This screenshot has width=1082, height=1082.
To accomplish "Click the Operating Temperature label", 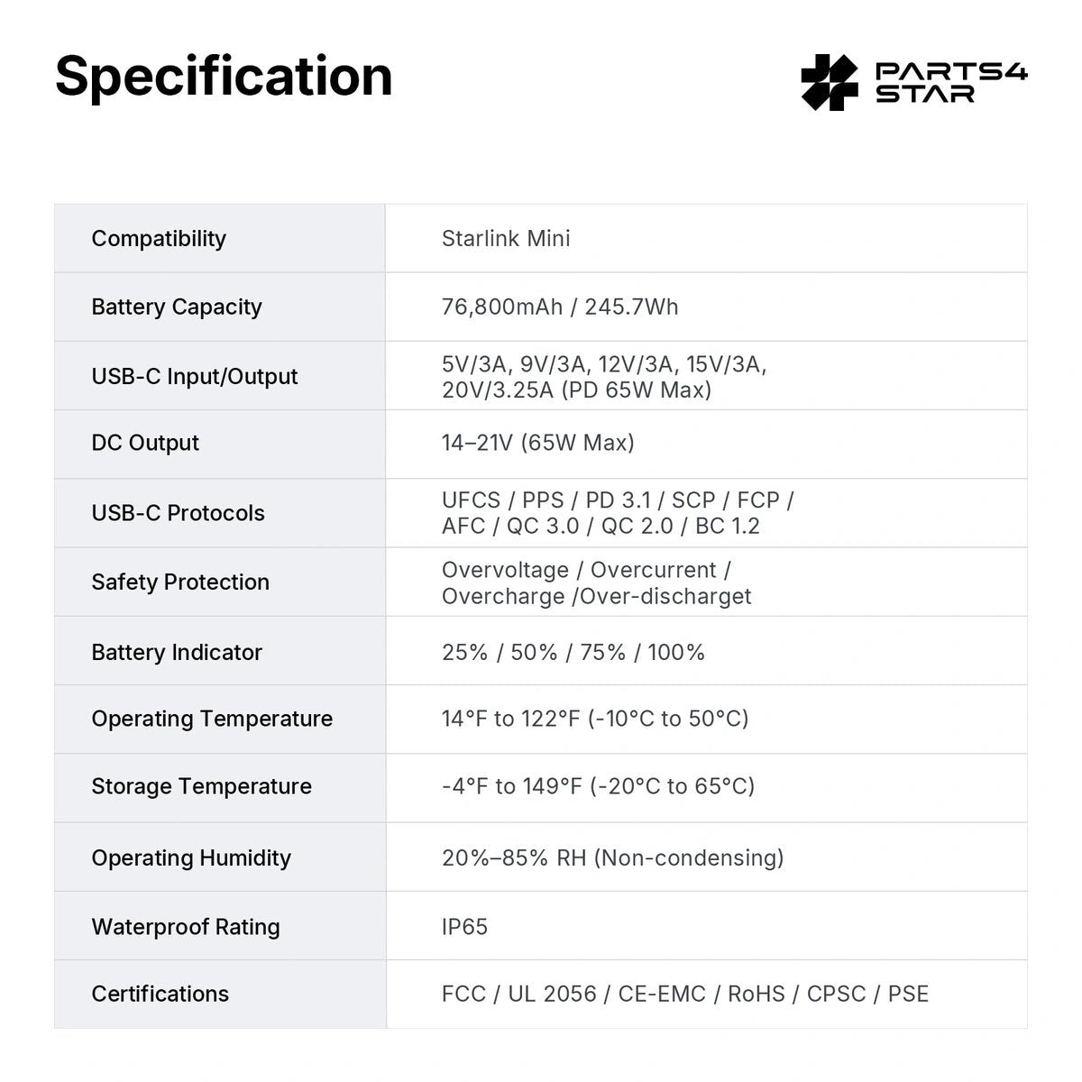I will click(212, 719).
